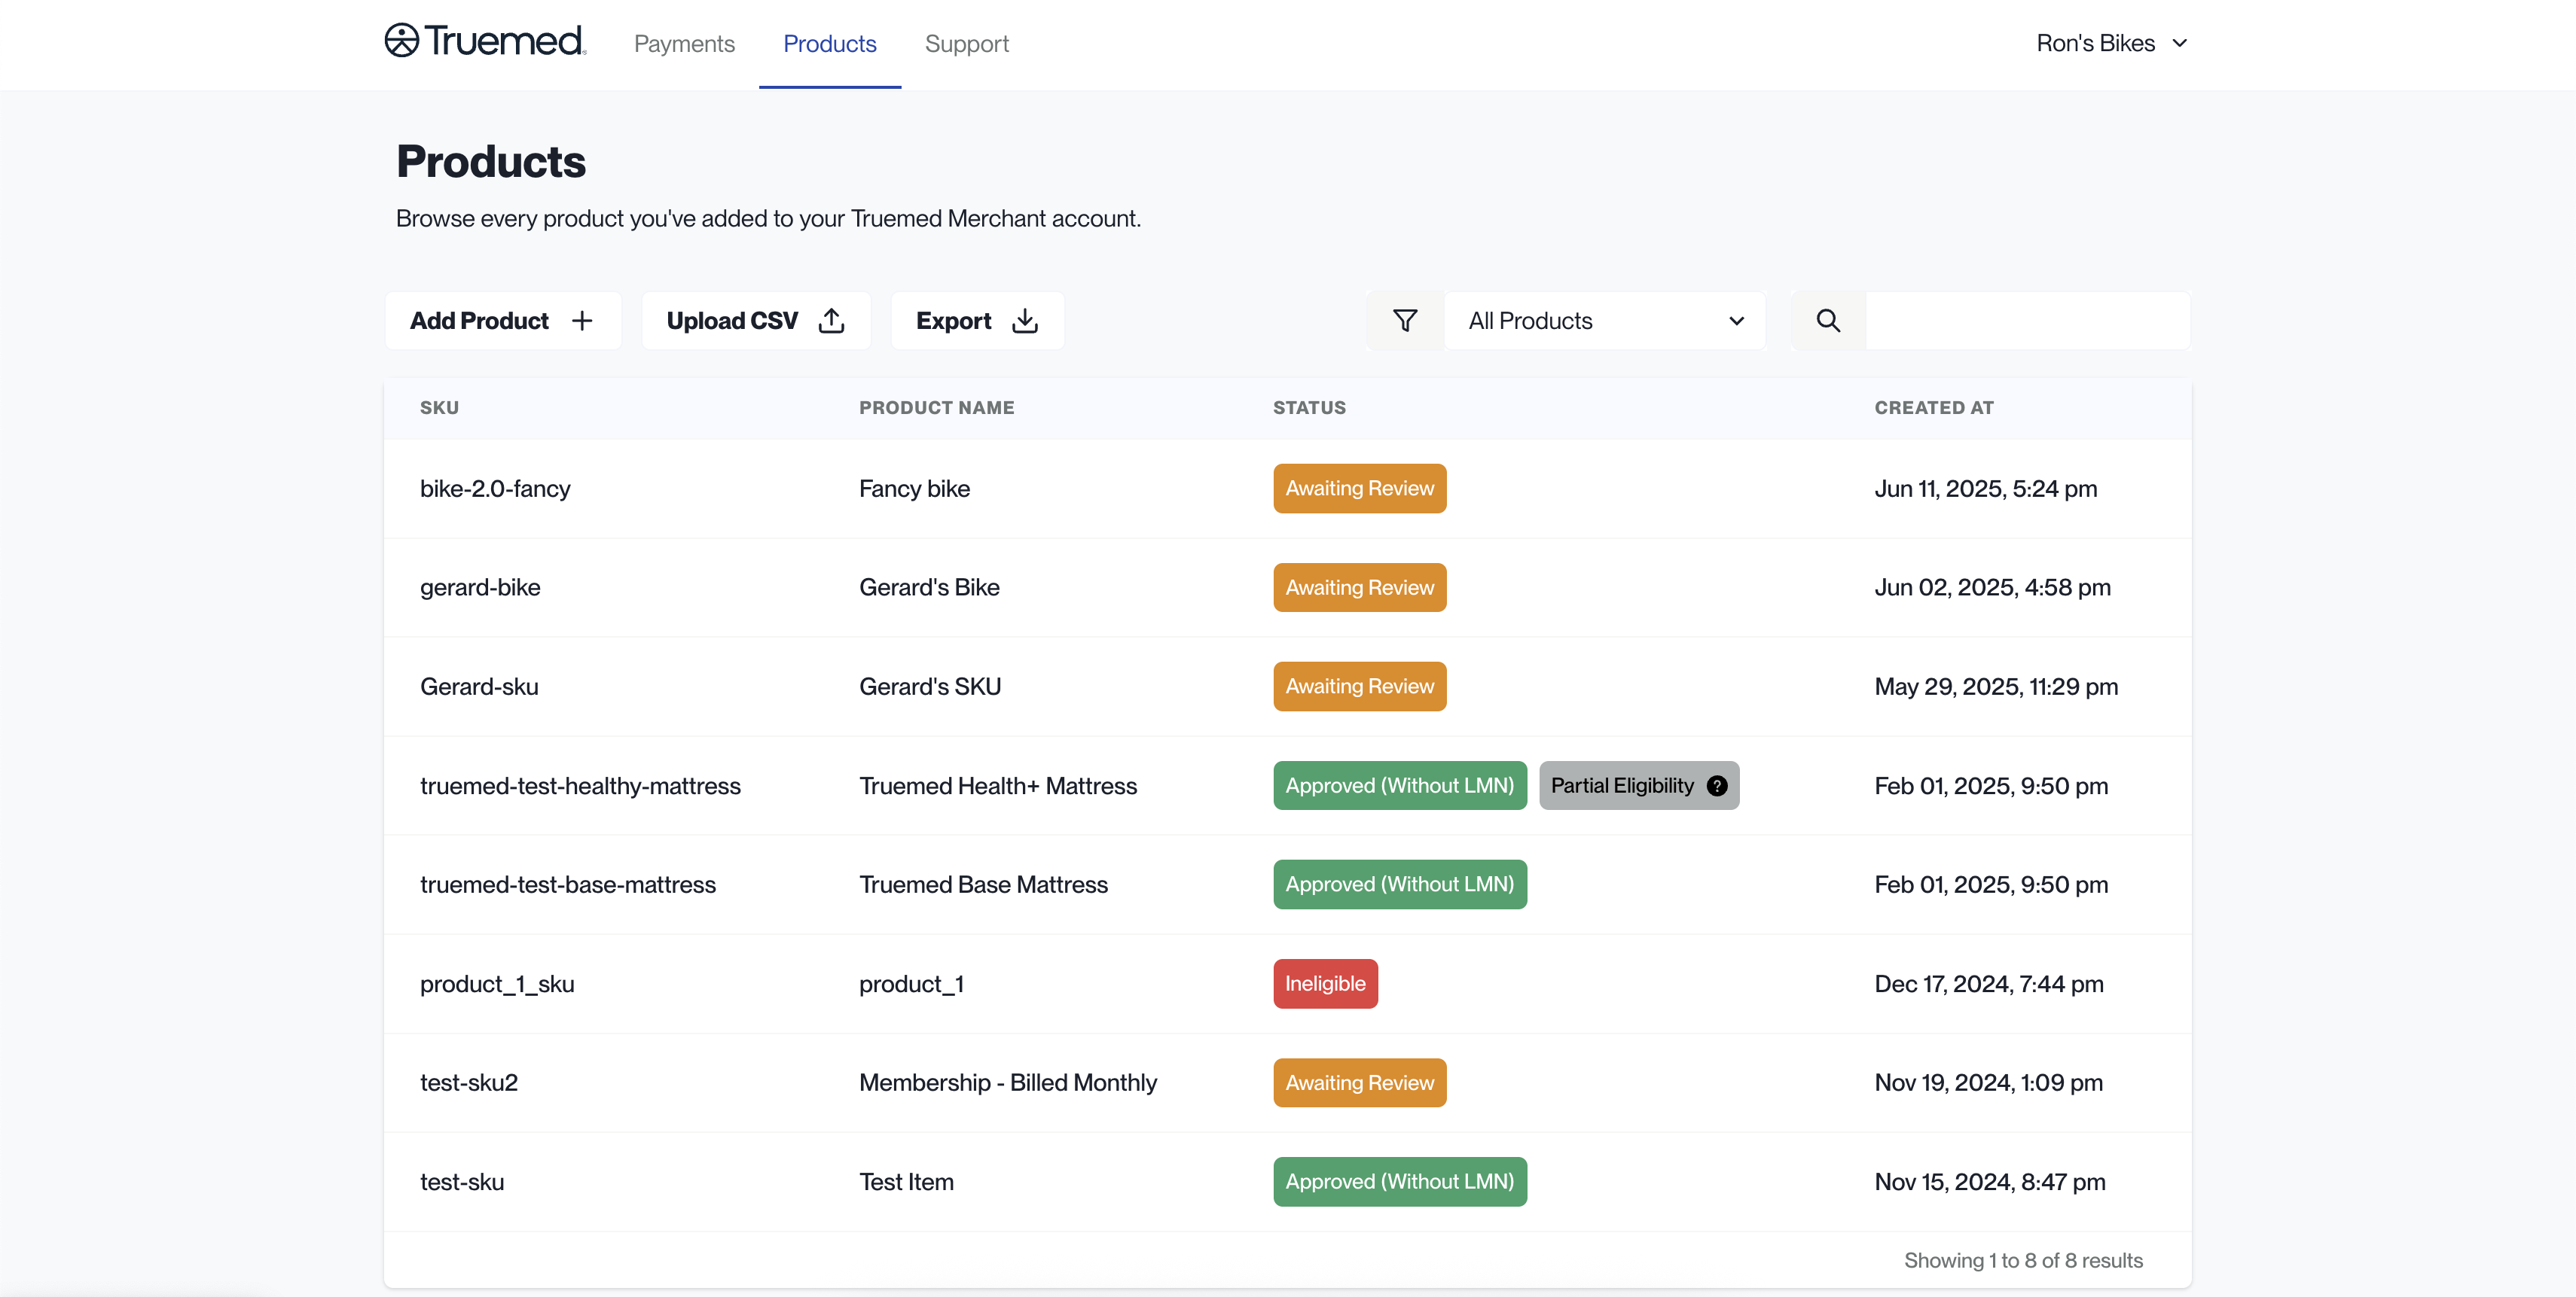
Task: Click the Gerard's Bike product name
Action: tap(929, 588)
